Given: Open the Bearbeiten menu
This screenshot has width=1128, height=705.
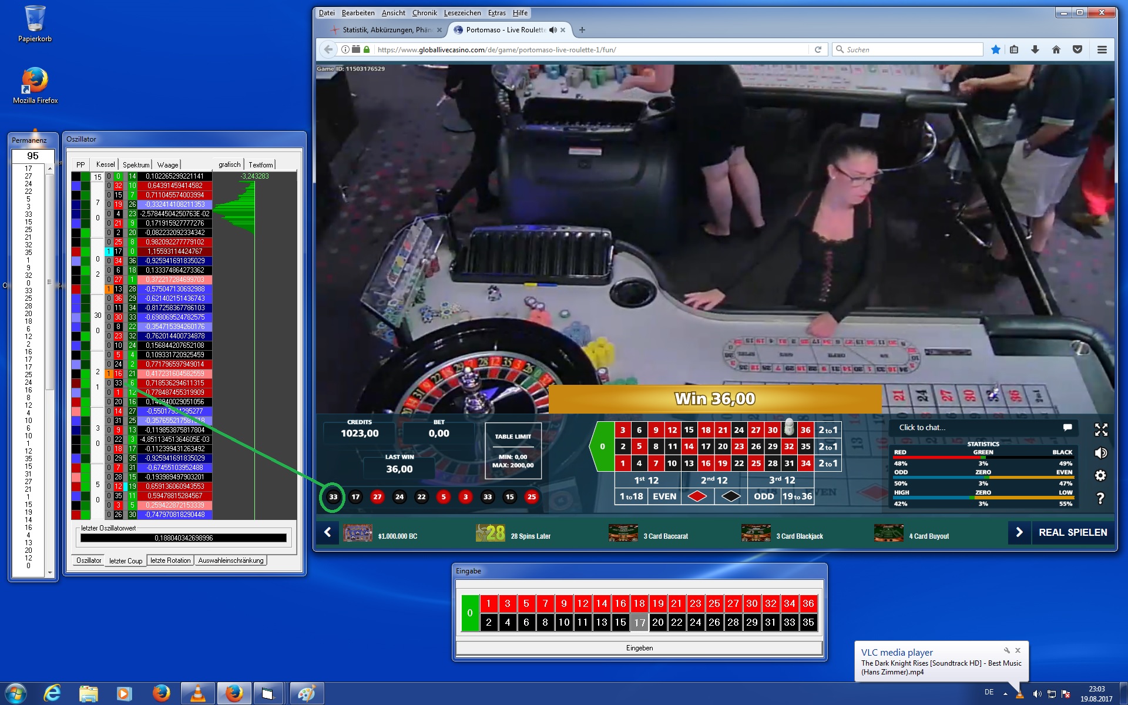Looking at the screenshot, I should pos(358,13).
